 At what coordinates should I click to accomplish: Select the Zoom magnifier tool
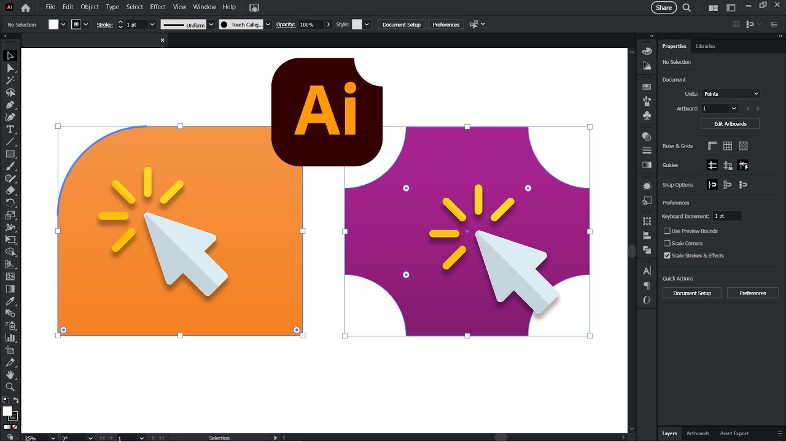pos(10,387)
